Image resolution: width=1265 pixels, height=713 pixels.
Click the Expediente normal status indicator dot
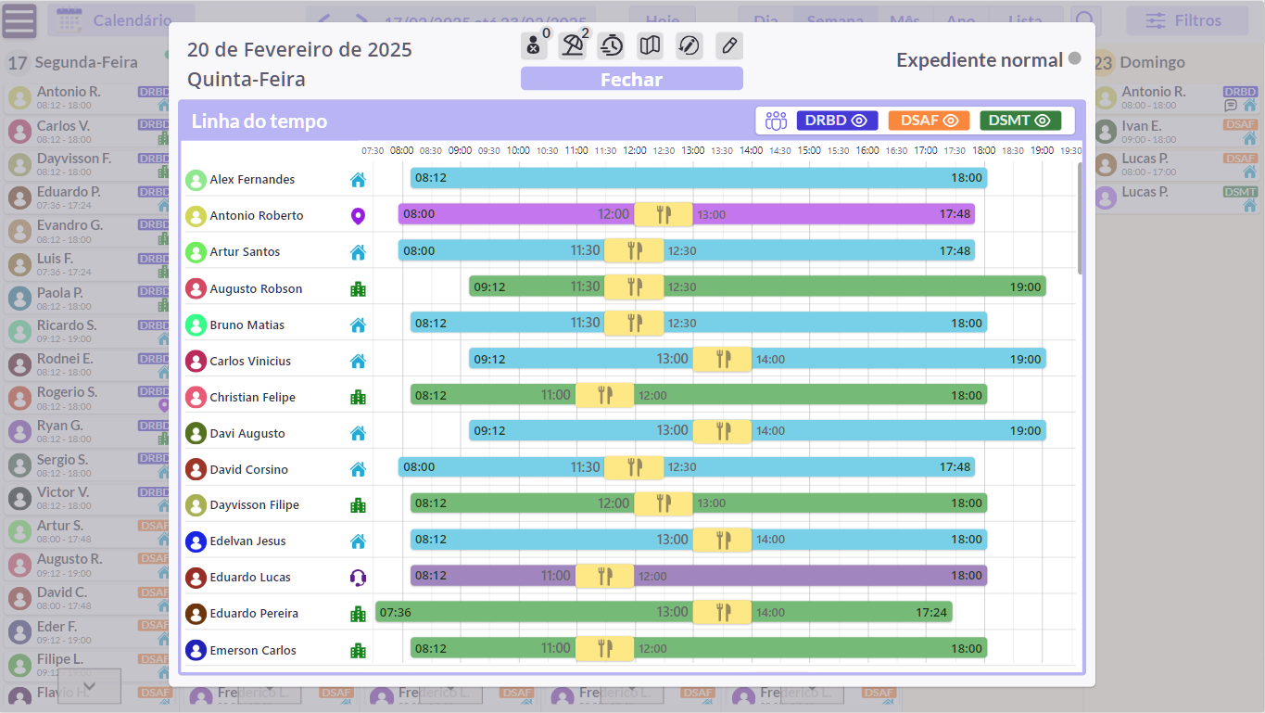[x=1074, y=58]
